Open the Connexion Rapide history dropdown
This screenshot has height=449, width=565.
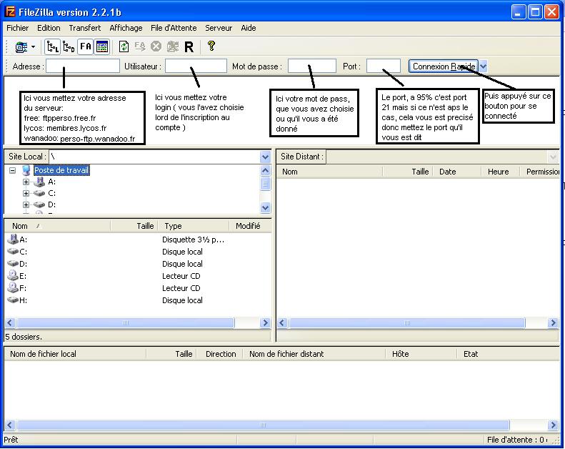tap(483, 66)
